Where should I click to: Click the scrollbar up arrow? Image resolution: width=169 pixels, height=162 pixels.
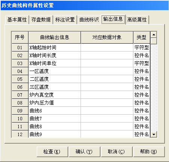click(x=154, y=35)
